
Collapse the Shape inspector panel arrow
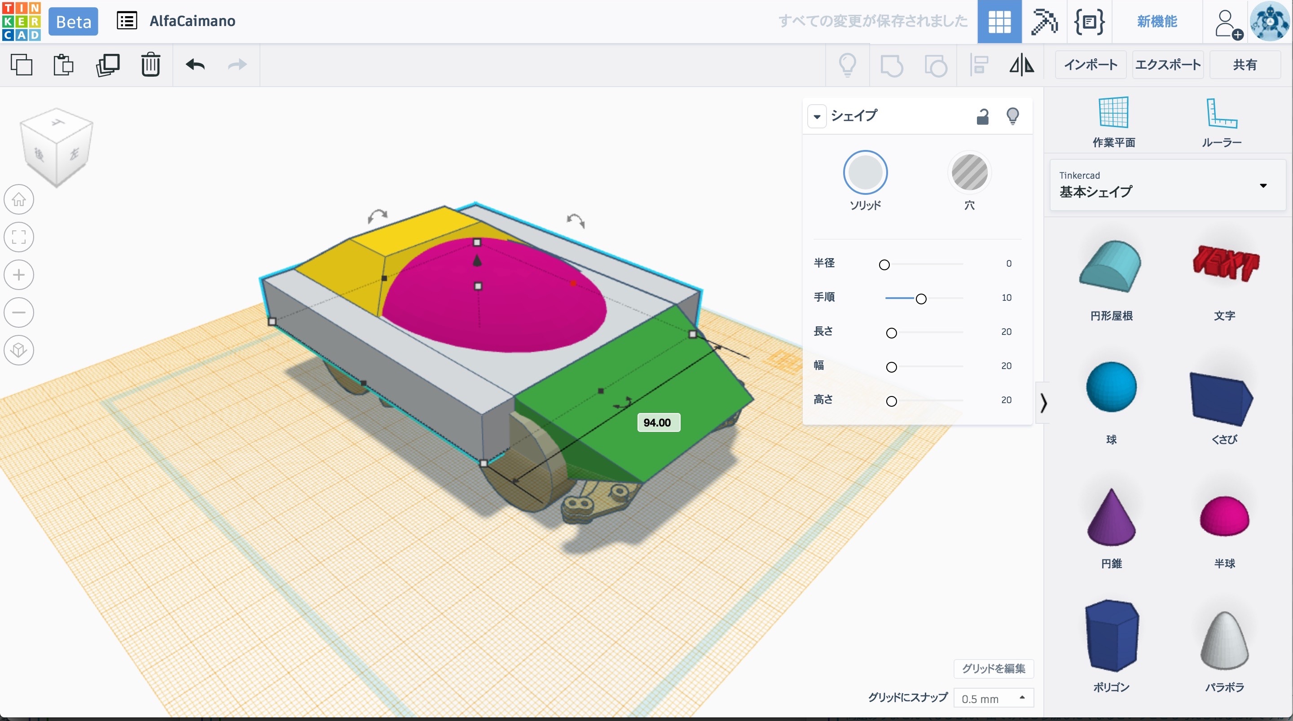coord(817,116)
